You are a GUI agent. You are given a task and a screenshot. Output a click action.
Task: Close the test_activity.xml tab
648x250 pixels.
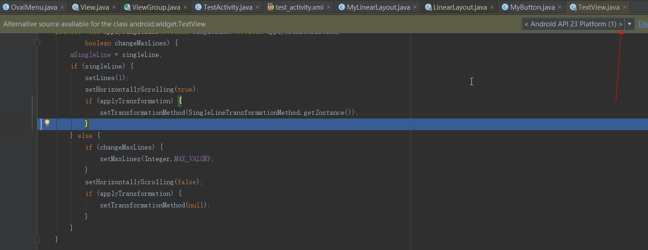click(x=328, y=7)
